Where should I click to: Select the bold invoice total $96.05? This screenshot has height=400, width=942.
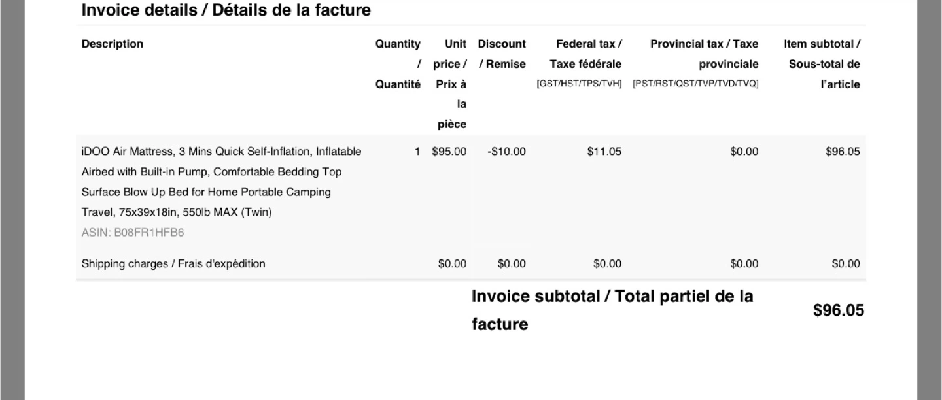839,310
